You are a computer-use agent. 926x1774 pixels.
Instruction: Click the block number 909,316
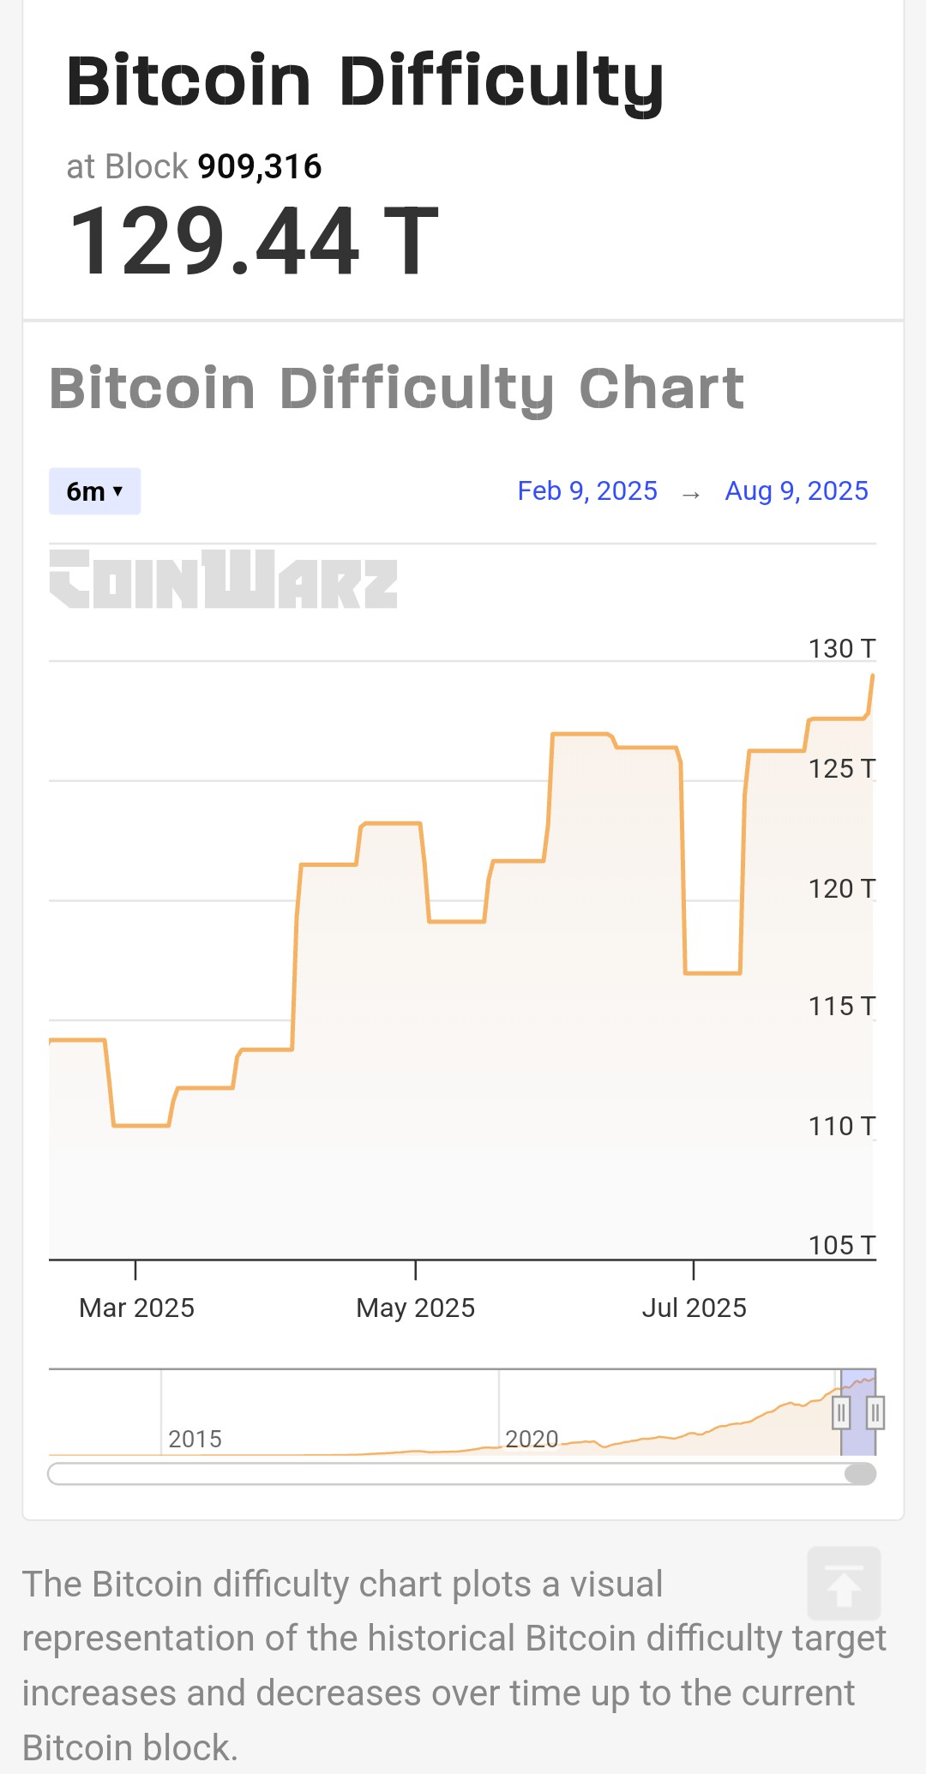point(260,166)
